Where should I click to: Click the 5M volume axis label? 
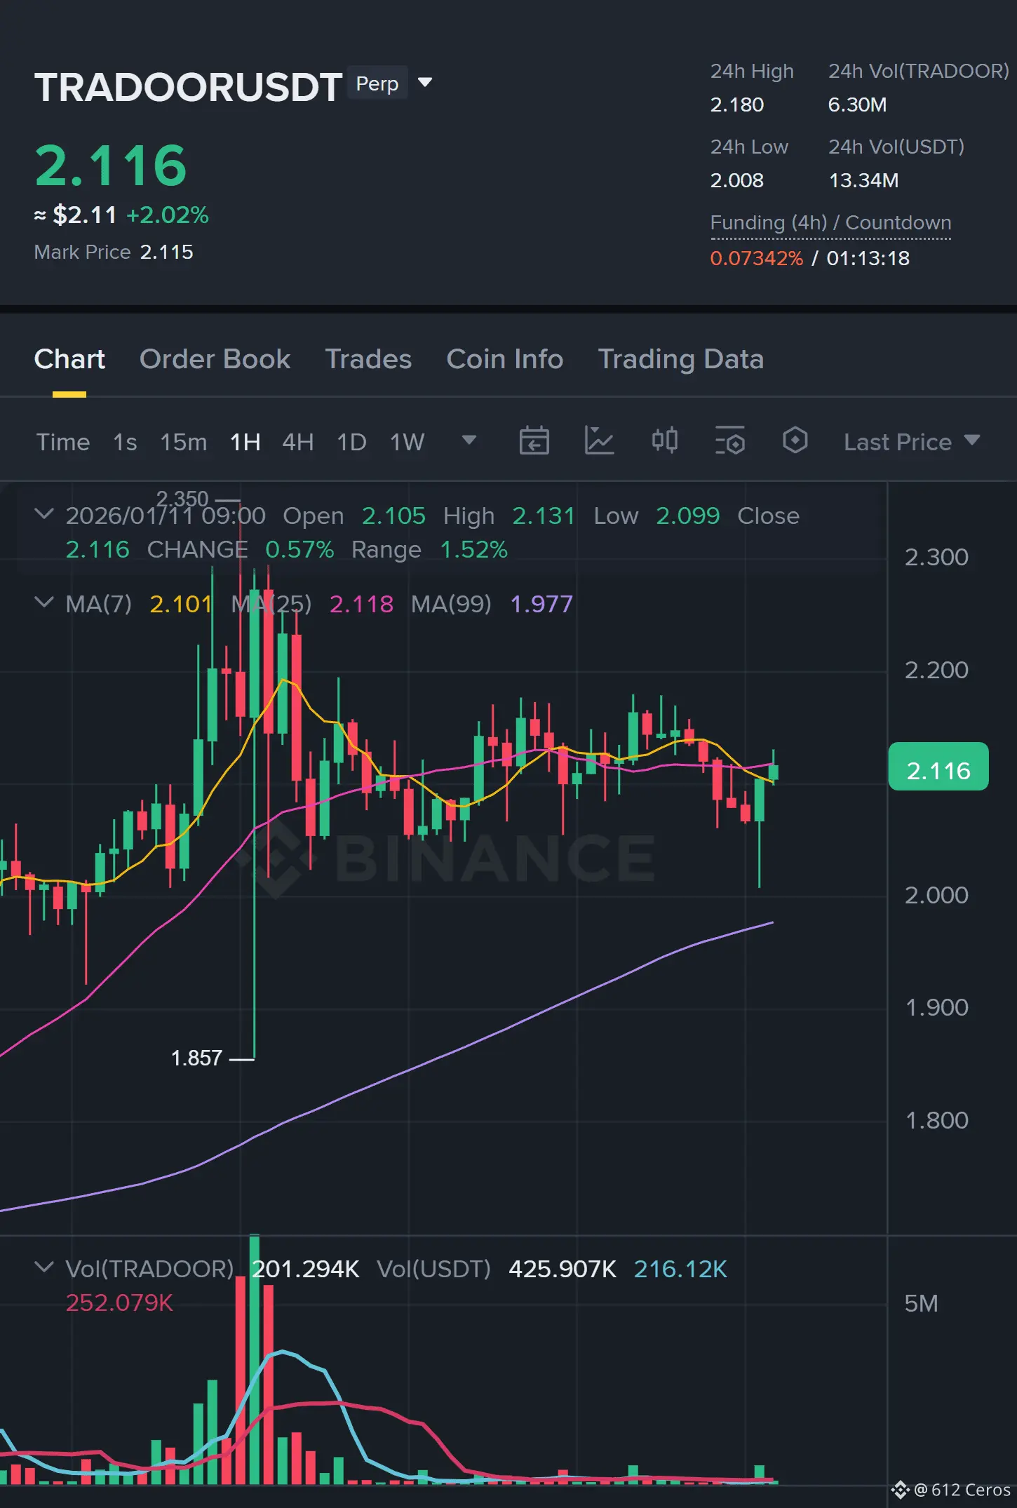coord(921,1303)
